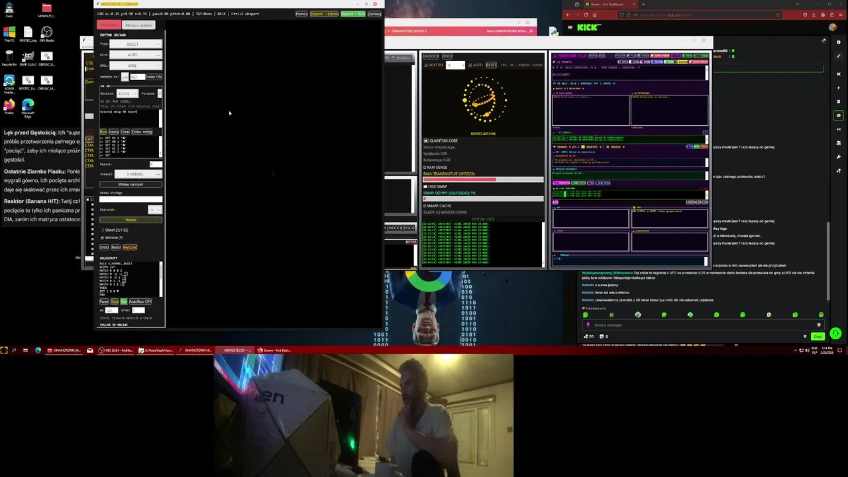This screenshot has height=477, width=848.
Task: Toggle the Pulse: ON button
Action: pyautogui.click(x=154, y=77)
